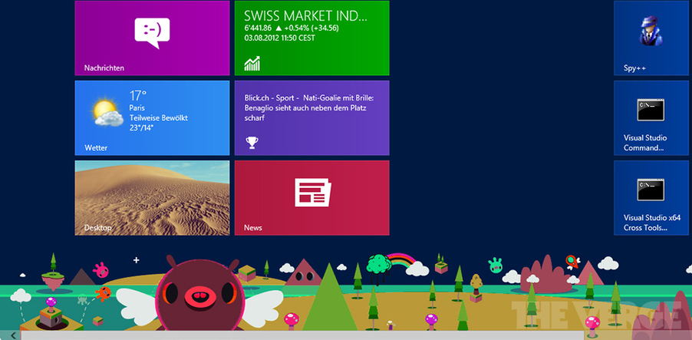
Task: Open Visual Studio Command Prompt tile
Action: point(651,118)
